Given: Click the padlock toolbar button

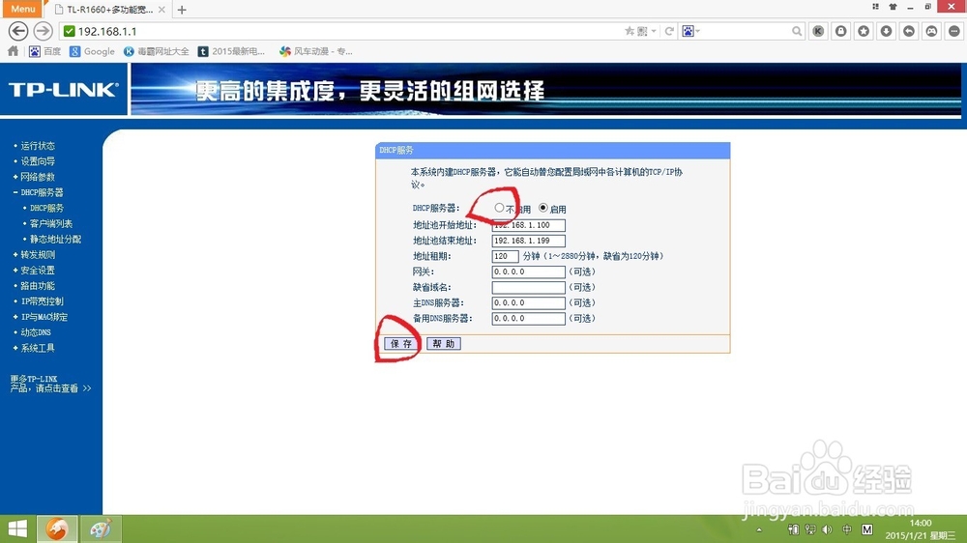Looking at the screenshot, I should (x=841, y=31).
